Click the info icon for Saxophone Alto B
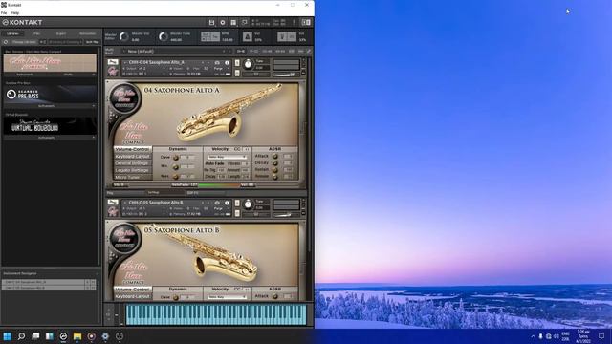Screen dimensions: 612x344 coord(227,203)
